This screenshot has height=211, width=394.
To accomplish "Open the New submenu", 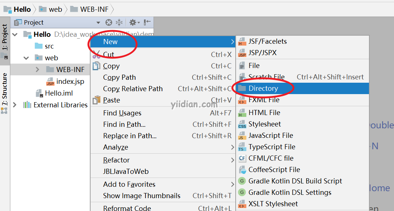I will tap(163, 42).
